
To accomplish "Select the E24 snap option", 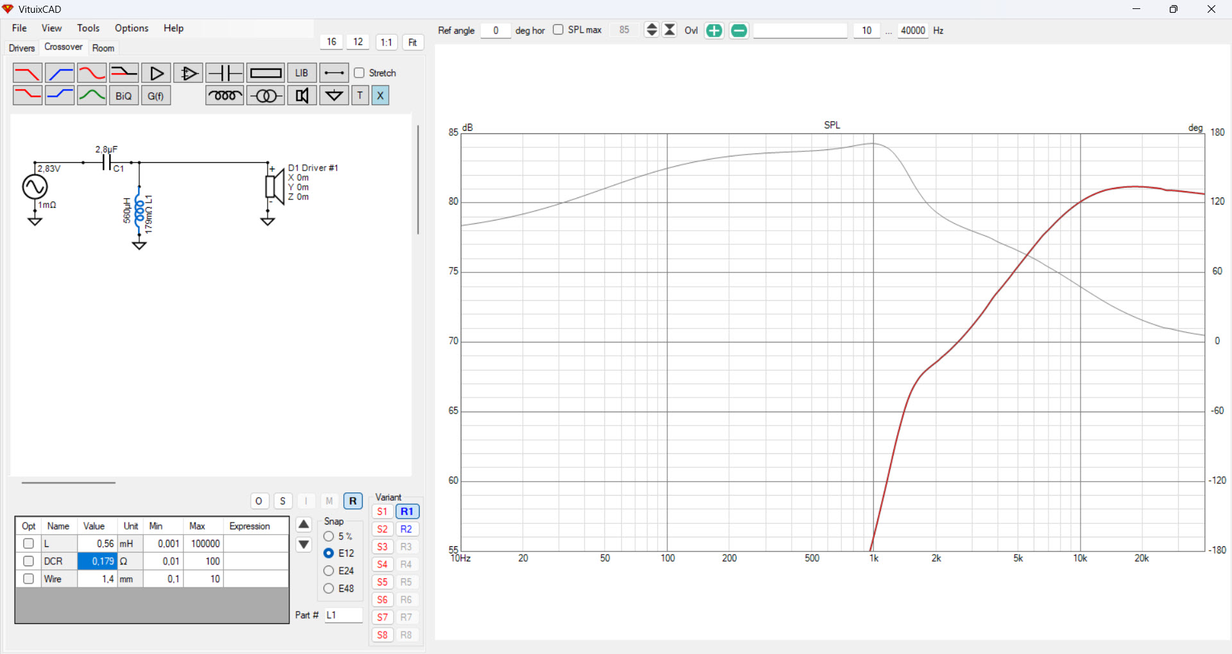I will (x=329, y=571).
